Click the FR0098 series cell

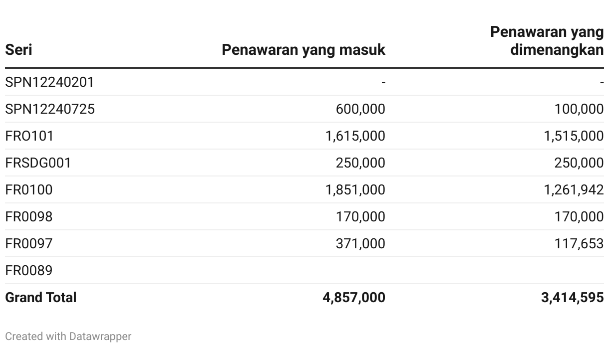(x=29, y=217)
